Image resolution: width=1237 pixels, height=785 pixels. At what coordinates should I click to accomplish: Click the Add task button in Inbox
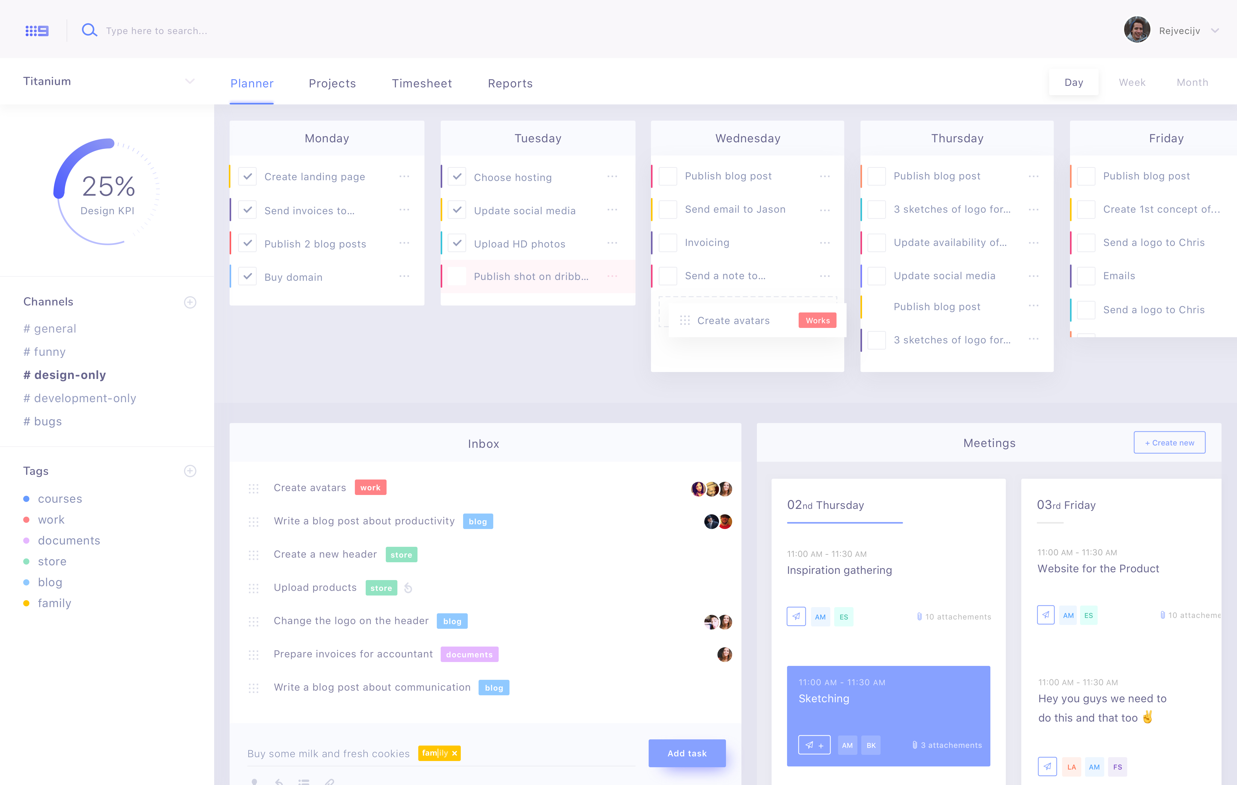point(687,753)
